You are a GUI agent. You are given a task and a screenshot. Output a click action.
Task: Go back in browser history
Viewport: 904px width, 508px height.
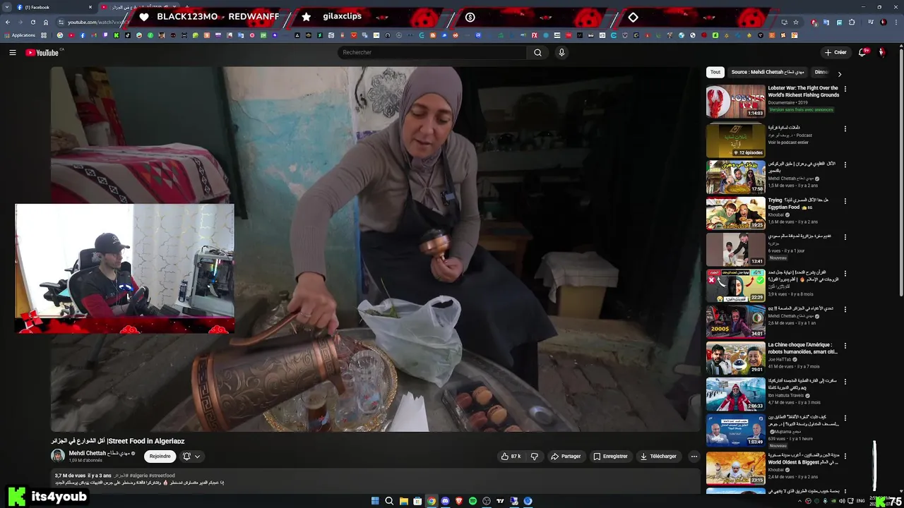(7, 22)
